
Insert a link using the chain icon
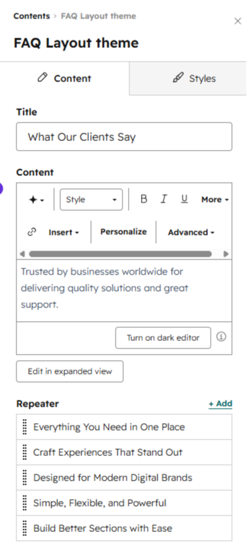point(32,232)
